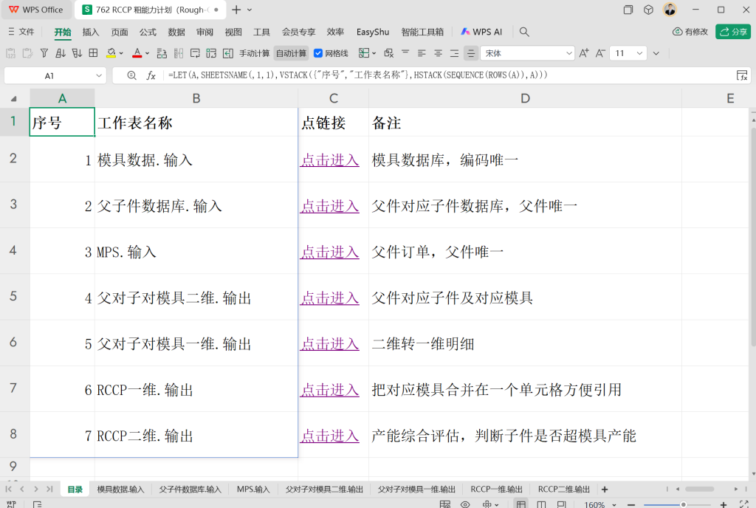This screenshot has width=756, height=508.
Task: Click the column width adjust icon
Action: pyautogui.click(x=179, y=53)
